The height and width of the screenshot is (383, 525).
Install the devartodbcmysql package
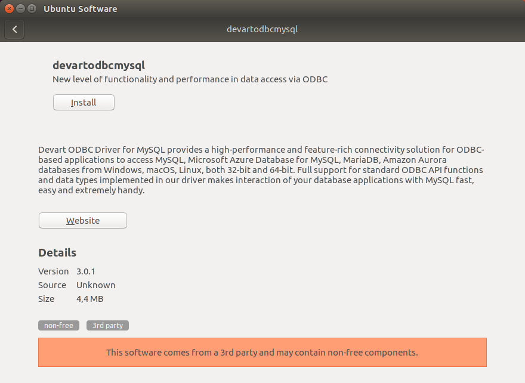click(84, 102)
